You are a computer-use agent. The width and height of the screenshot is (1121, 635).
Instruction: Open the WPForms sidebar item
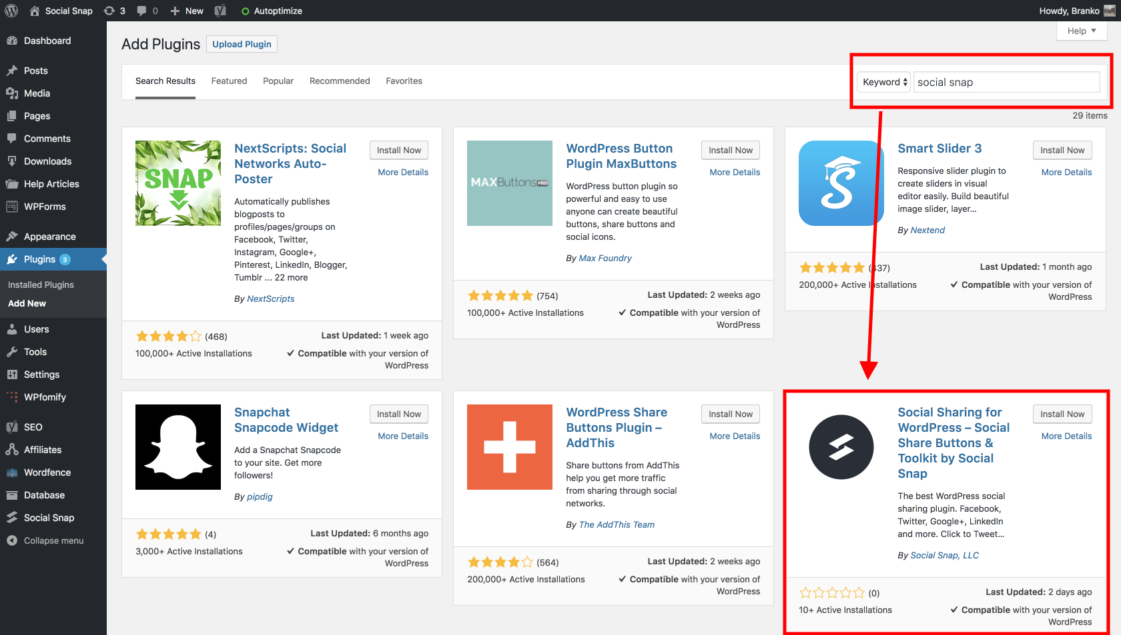coord(45,207)
